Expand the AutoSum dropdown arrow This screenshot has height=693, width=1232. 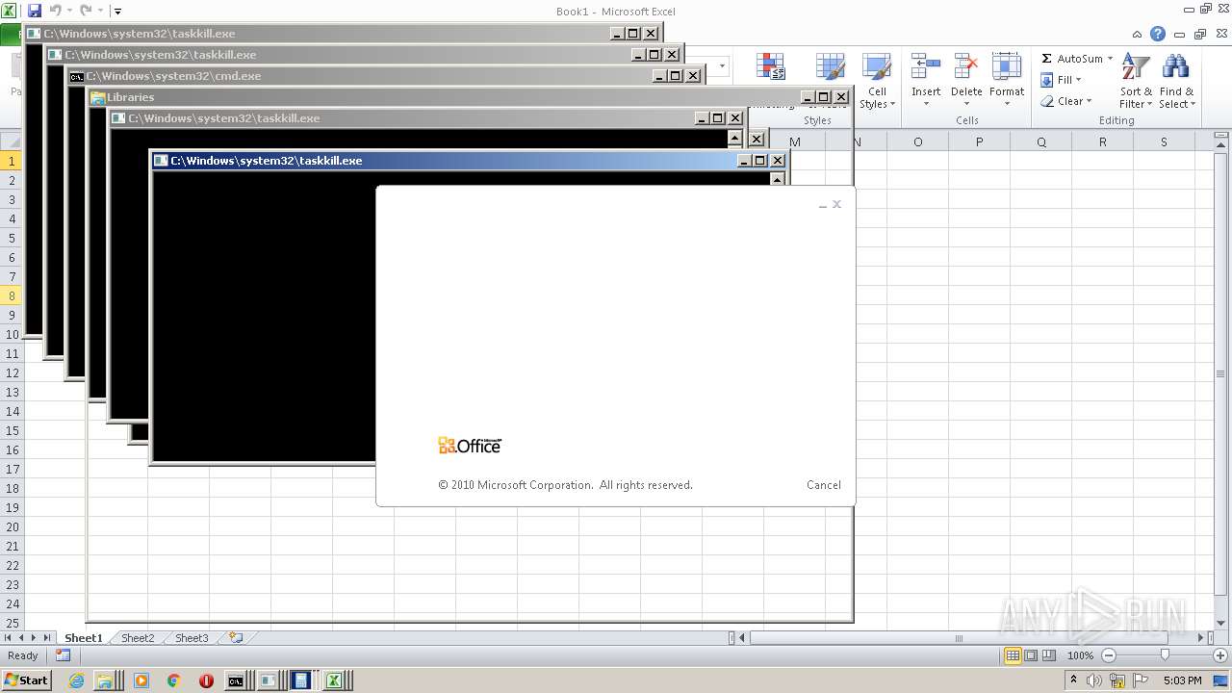pyautogui.click(x=1110, y=59)
